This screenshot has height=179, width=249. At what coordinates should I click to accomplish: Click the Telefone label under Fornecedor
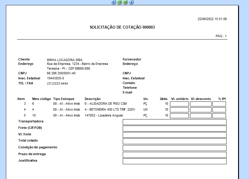(130, 88)
